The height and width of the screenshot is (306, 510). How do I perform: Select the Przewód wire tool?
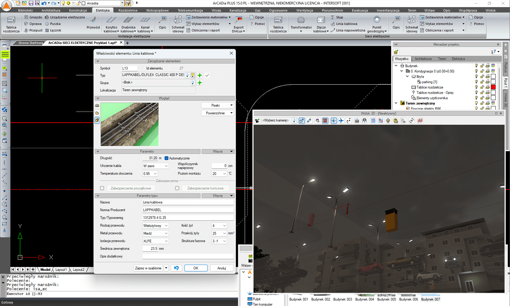coord(93,23)
